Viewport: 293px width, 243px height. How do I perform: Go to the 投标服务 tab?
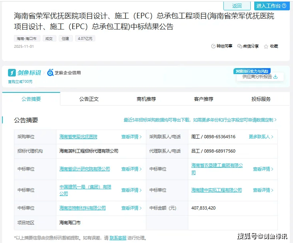click(261, 99)
